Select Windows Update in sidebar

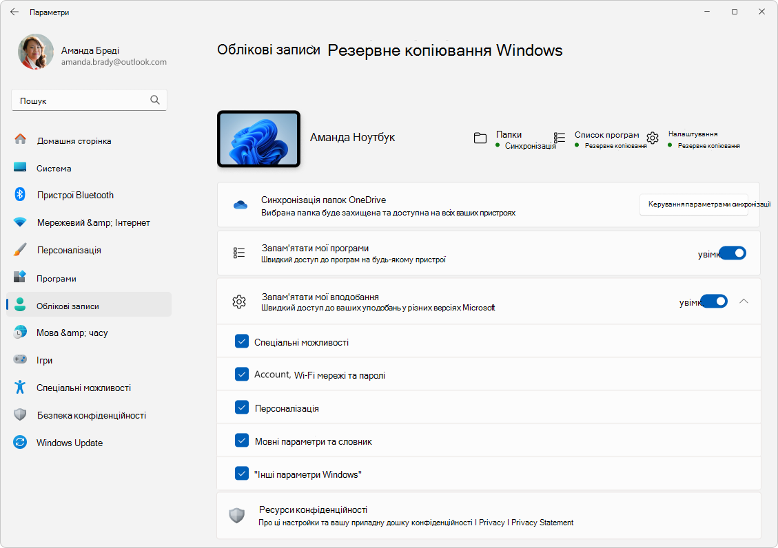coord(89,443)
